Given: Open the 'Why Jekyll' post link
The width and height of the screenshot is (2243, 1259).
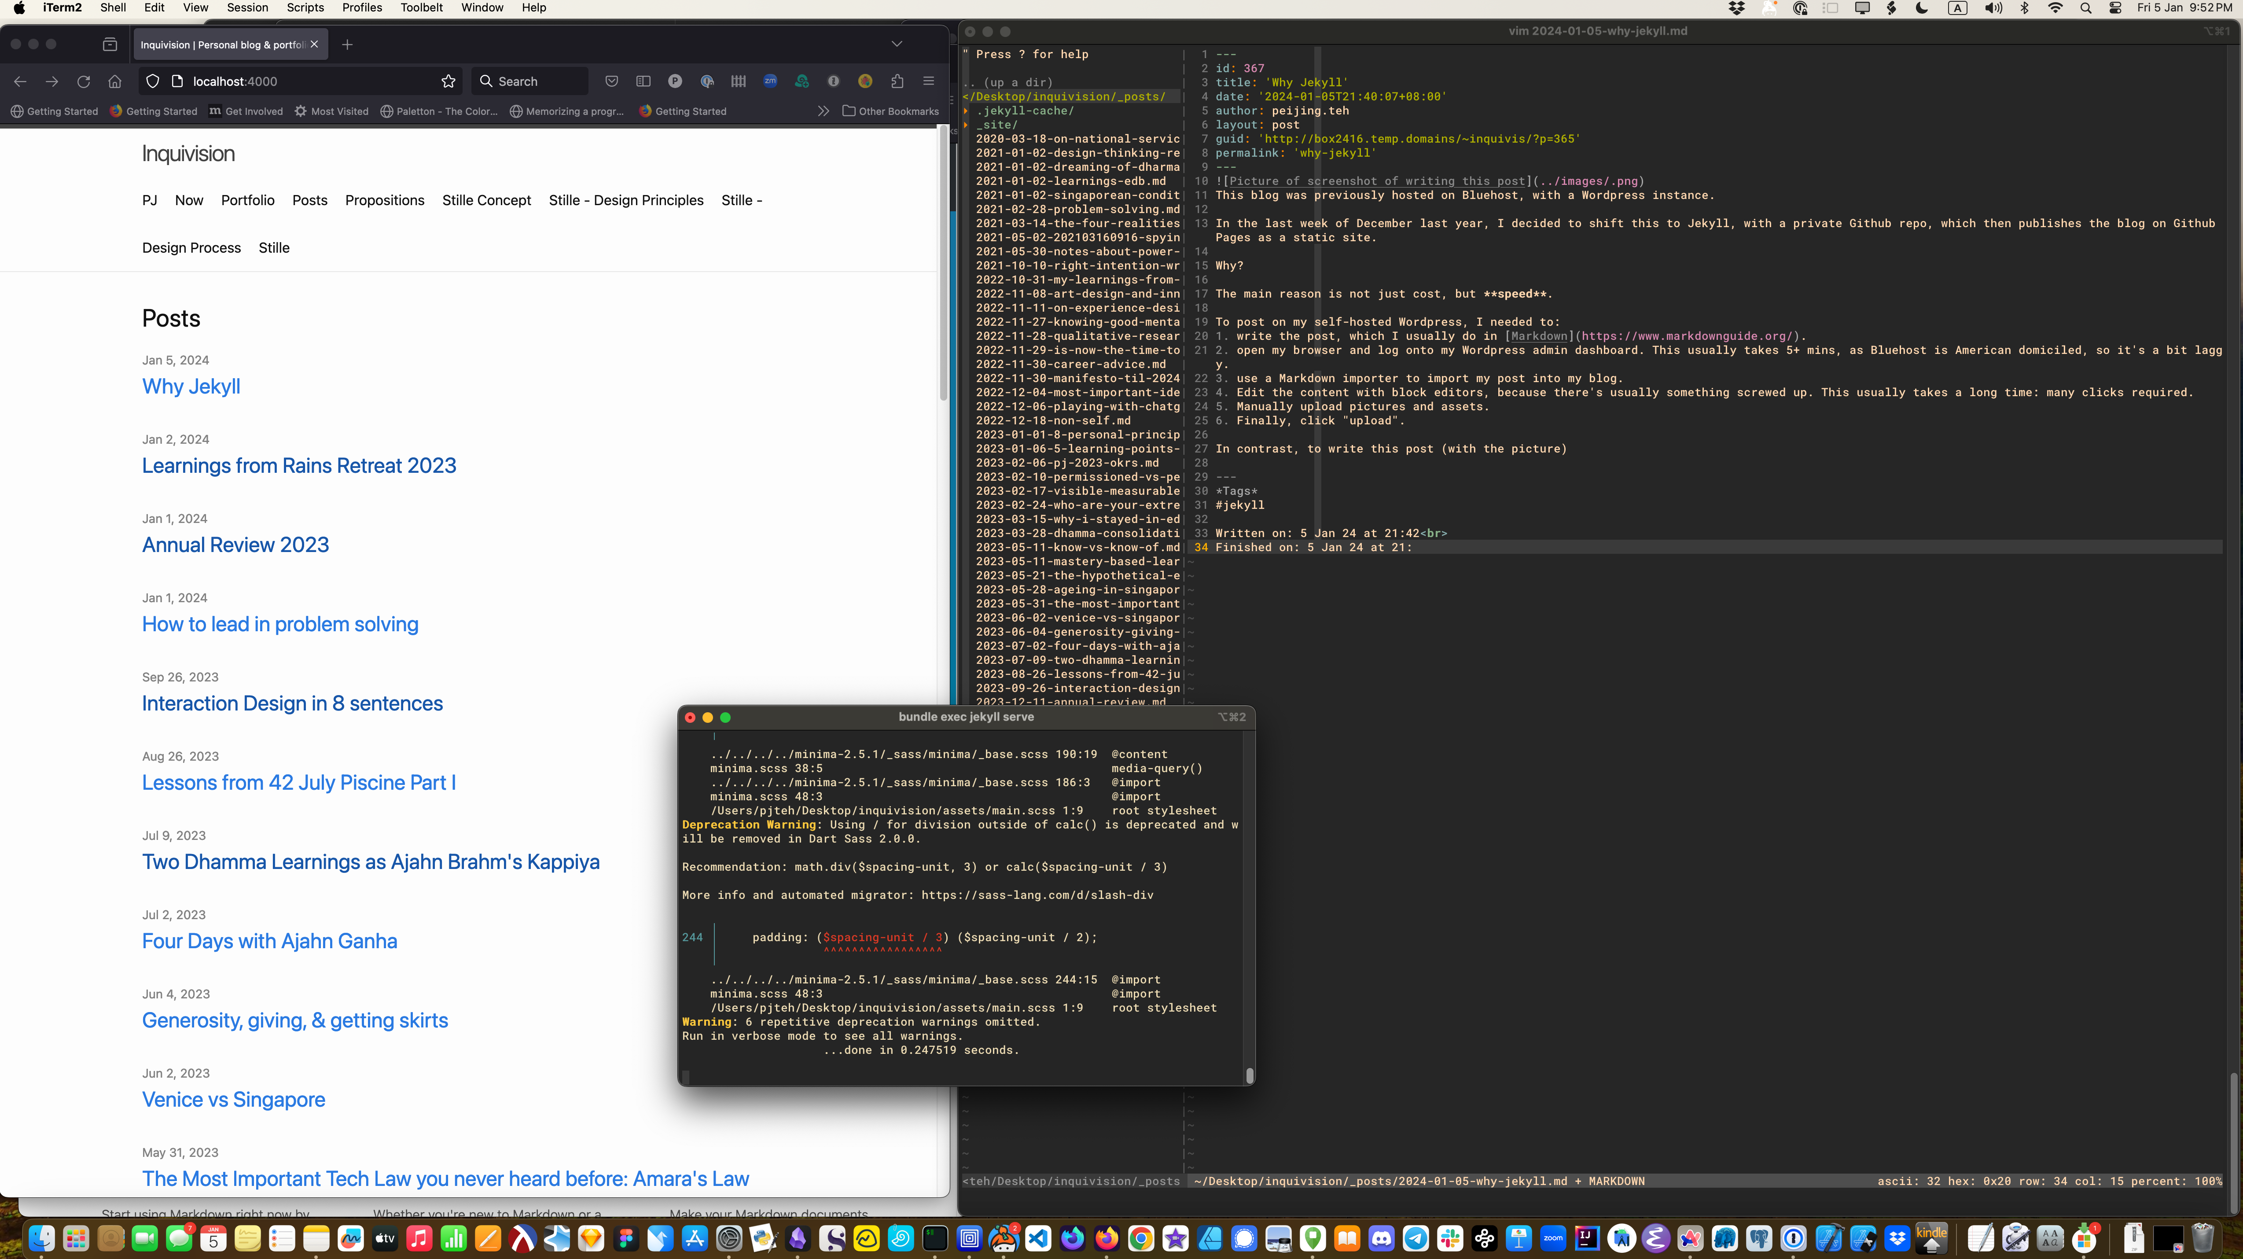Looking at the screenshot, I should coord(191,387).
